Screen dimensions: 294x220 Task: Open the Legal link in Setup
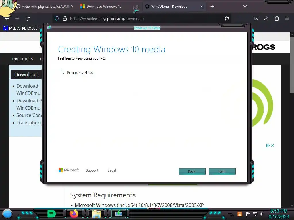112,170
